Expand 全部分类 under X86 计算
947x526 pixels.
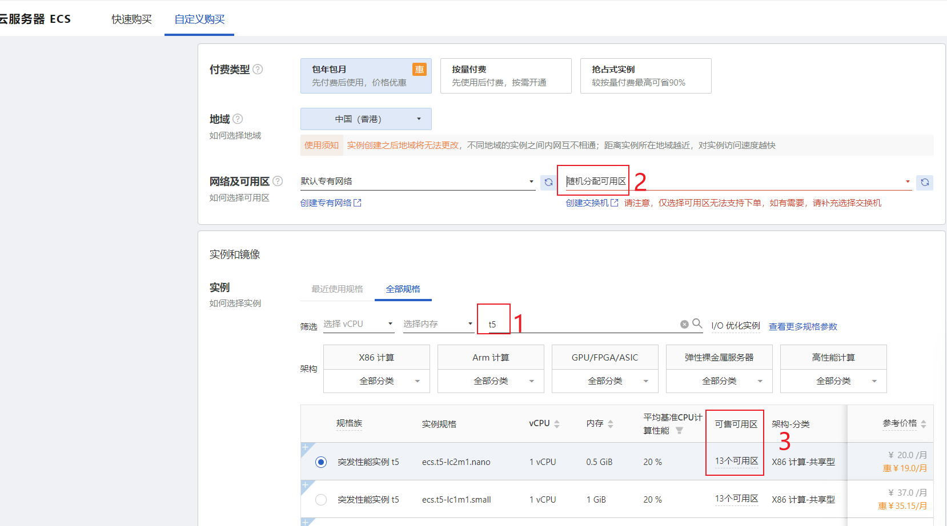[x=376, y=381]
